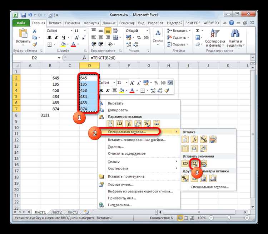Open the Файл tab

click(21, 23)
